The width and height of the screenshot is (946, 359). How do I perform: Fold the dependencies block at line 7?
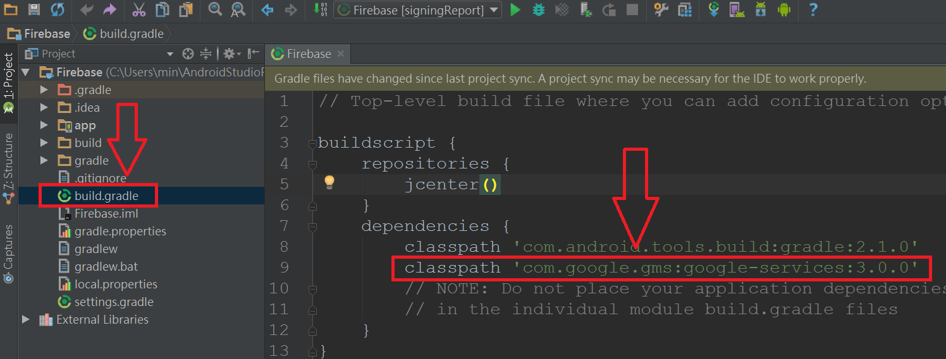click(x=312, y=227)
